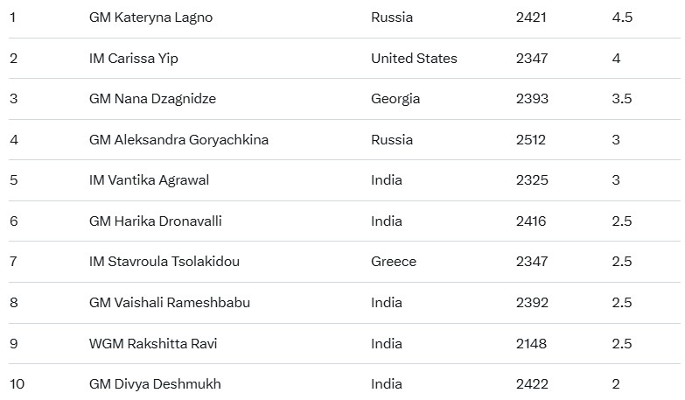685x400 pixels.
Task: Click GM Aleksandra Goryachkina's name
Action: coord(178,140)
